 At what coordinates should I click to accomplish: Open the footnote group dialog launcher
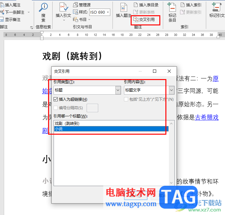[x=32, y=27]
